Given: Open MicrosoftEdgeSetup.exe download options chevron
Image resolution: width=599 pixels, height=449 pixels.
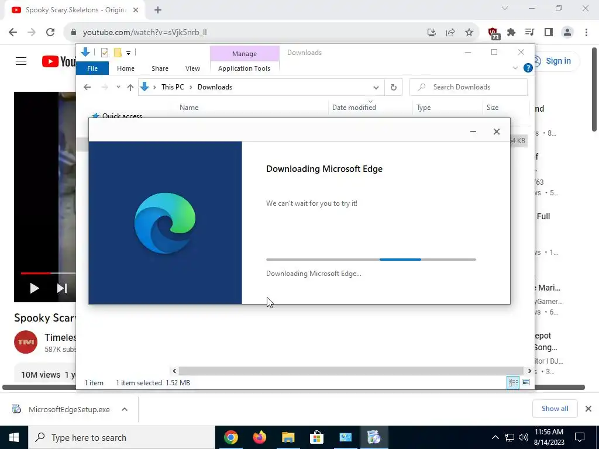Looking at the screenshot, I should coord(125,409).
